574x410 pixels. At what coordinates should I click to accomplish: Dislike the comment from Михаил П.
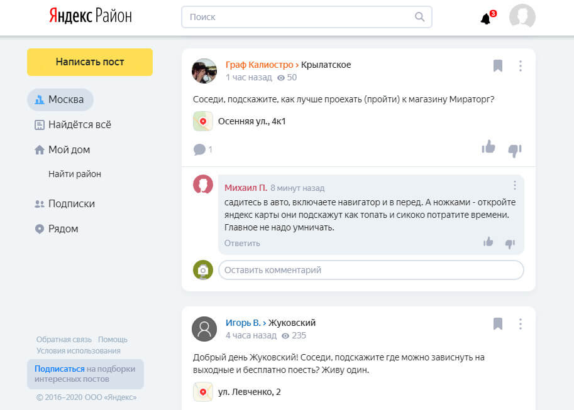[x=510, y=243]
